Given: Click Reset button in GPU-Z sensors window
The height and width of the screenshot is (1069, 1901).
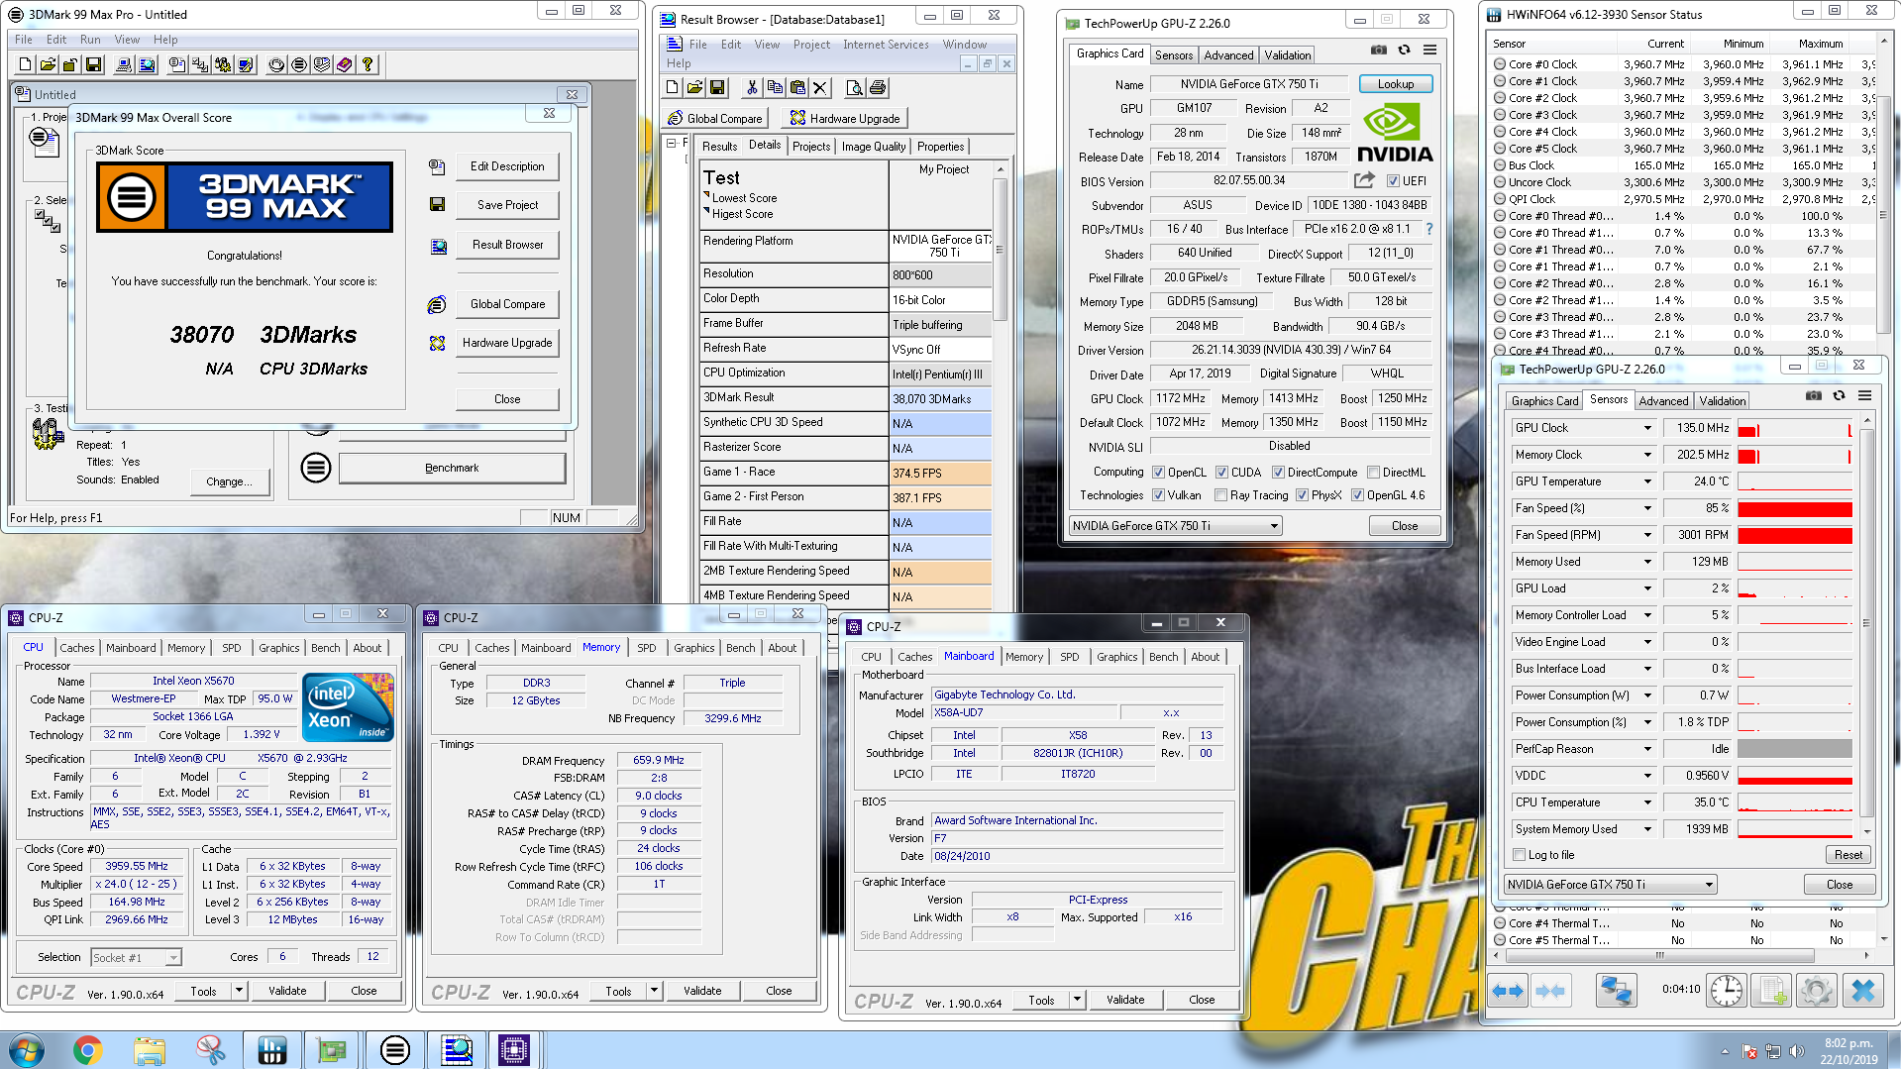Looking at the screenshot, I should [x=1848, y=855].
